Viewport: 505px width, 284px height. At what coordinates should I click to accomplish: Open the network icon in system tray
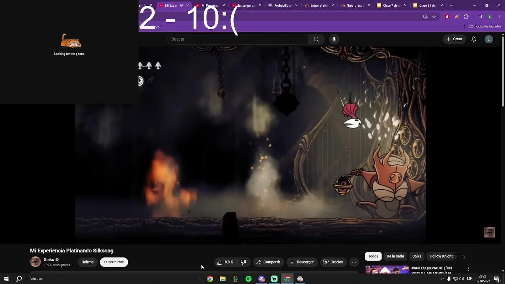455,279
